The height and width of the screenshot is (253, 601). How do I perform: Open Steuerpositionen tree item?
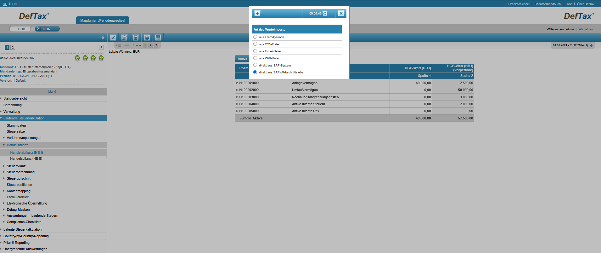[20, 185]
